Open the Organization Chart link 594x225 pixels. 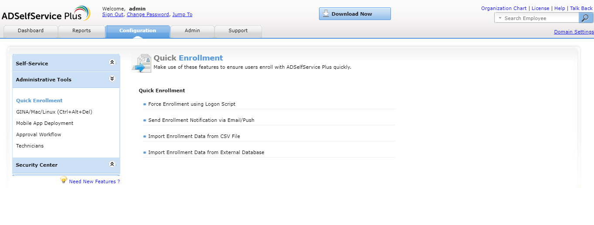click(x=504, y=8)
